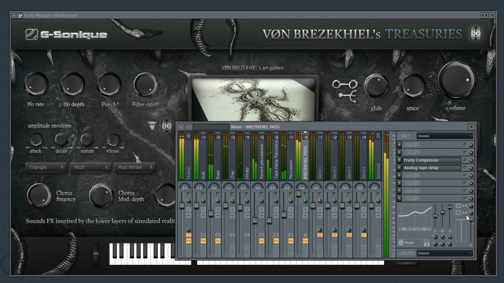
Task: Click the lower glide mode fork icon
Action: pyautogui.click(x=347, y=96)
